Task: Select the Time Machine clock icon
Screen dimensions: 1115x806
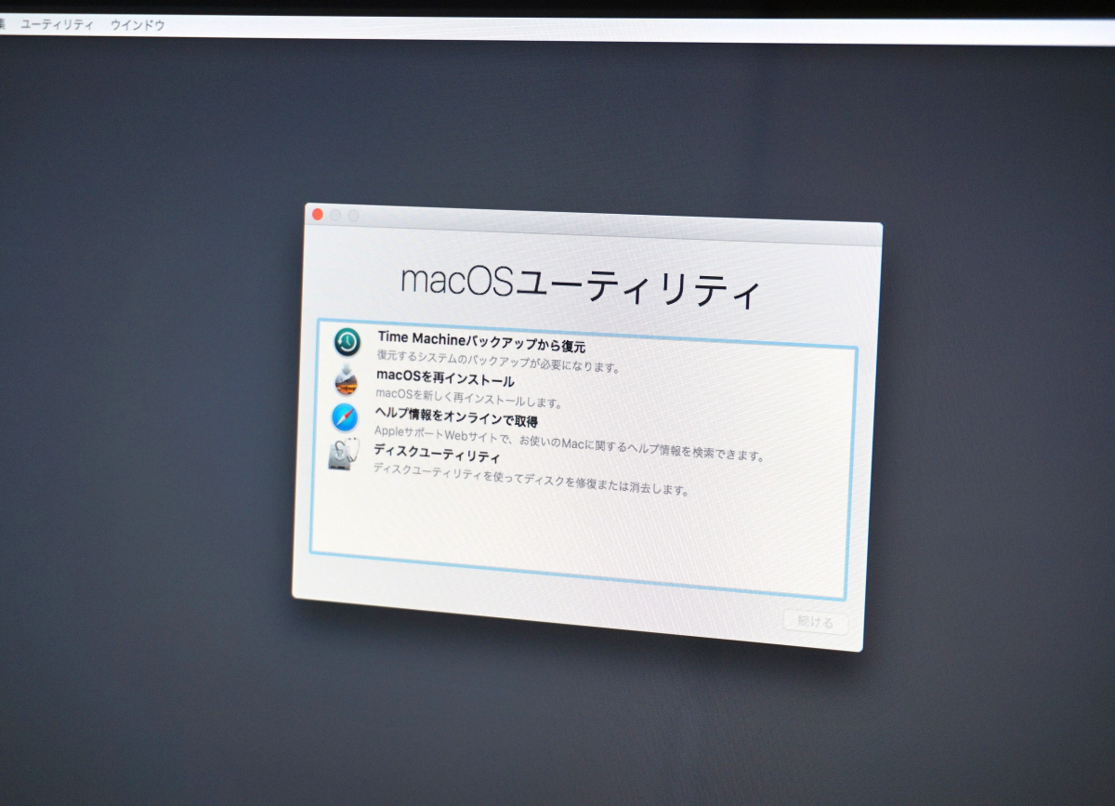Action: 348,342
